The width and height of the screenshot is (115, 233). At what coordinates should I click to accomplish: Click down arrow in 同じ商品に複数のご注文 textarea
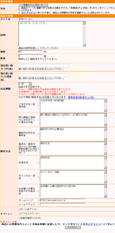click(x=106, y=125)
